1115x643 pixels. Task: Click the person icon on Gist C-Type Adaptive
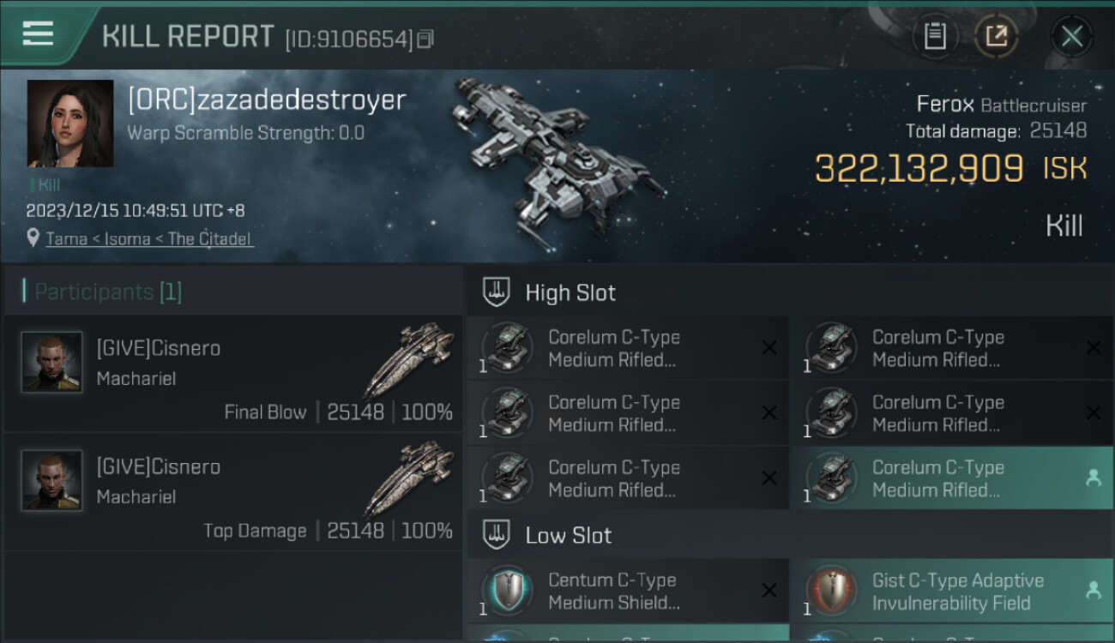tap(1093, 590)
